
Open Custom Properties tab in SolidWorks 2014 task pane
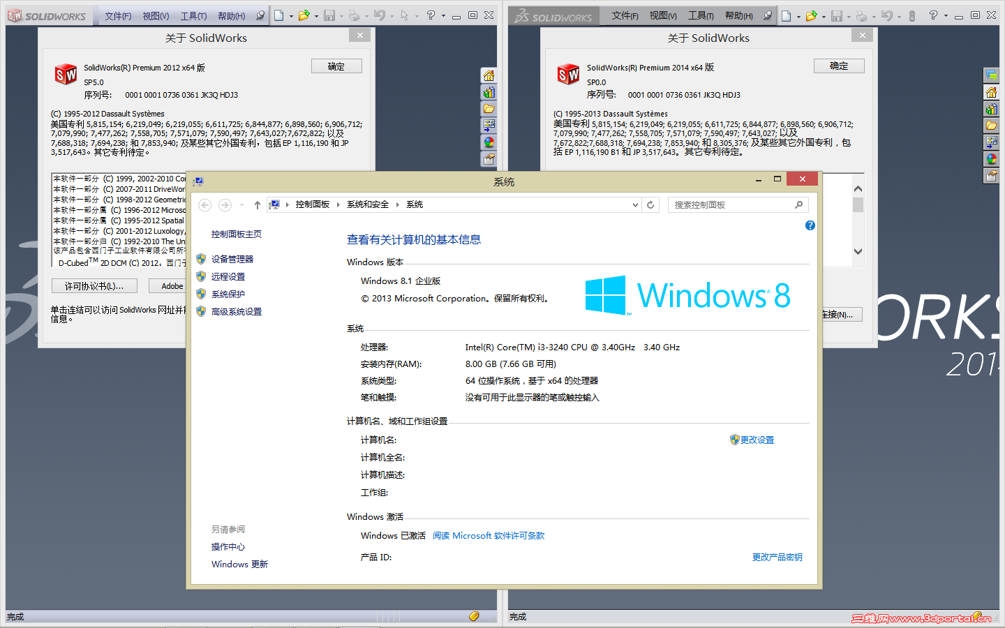point(991,176)
